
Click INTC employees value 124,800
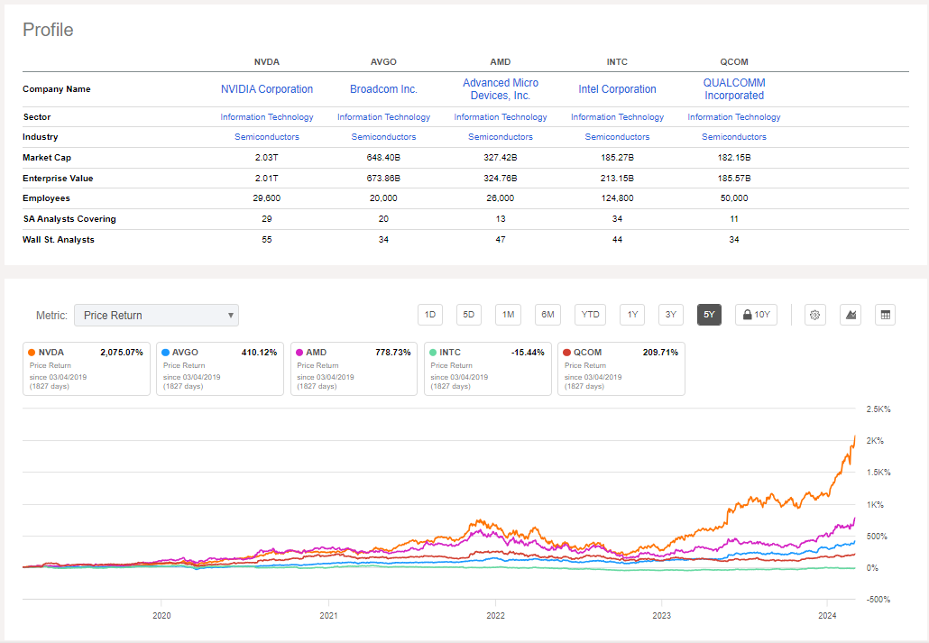(x=617, y=198)
